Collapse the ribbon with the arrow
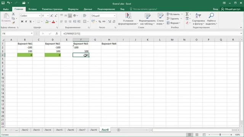This screenshot has height=137, width=244. click(x=241, y=27)
